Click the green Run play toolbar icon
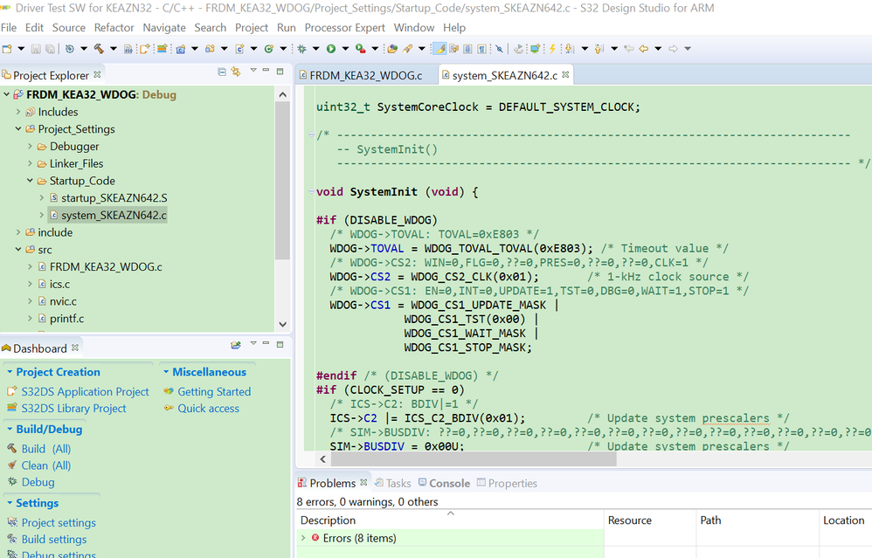 (x=331, y=49)
